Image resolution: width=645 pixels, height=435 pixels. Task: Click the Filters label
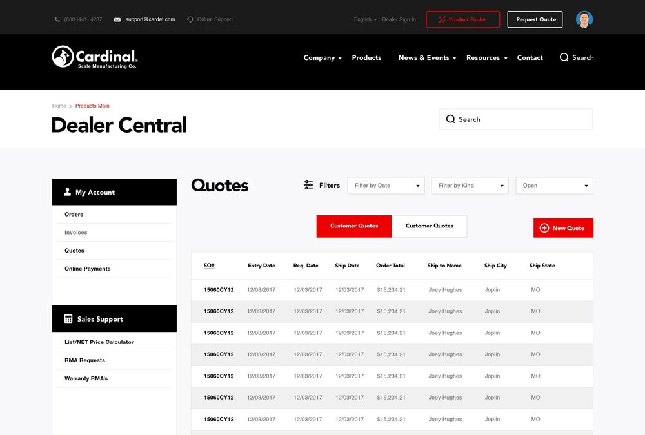point(330,186)
